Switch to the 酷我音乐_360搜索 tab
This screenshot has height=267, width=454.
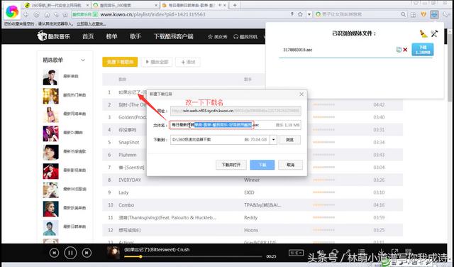pos(126,5)
